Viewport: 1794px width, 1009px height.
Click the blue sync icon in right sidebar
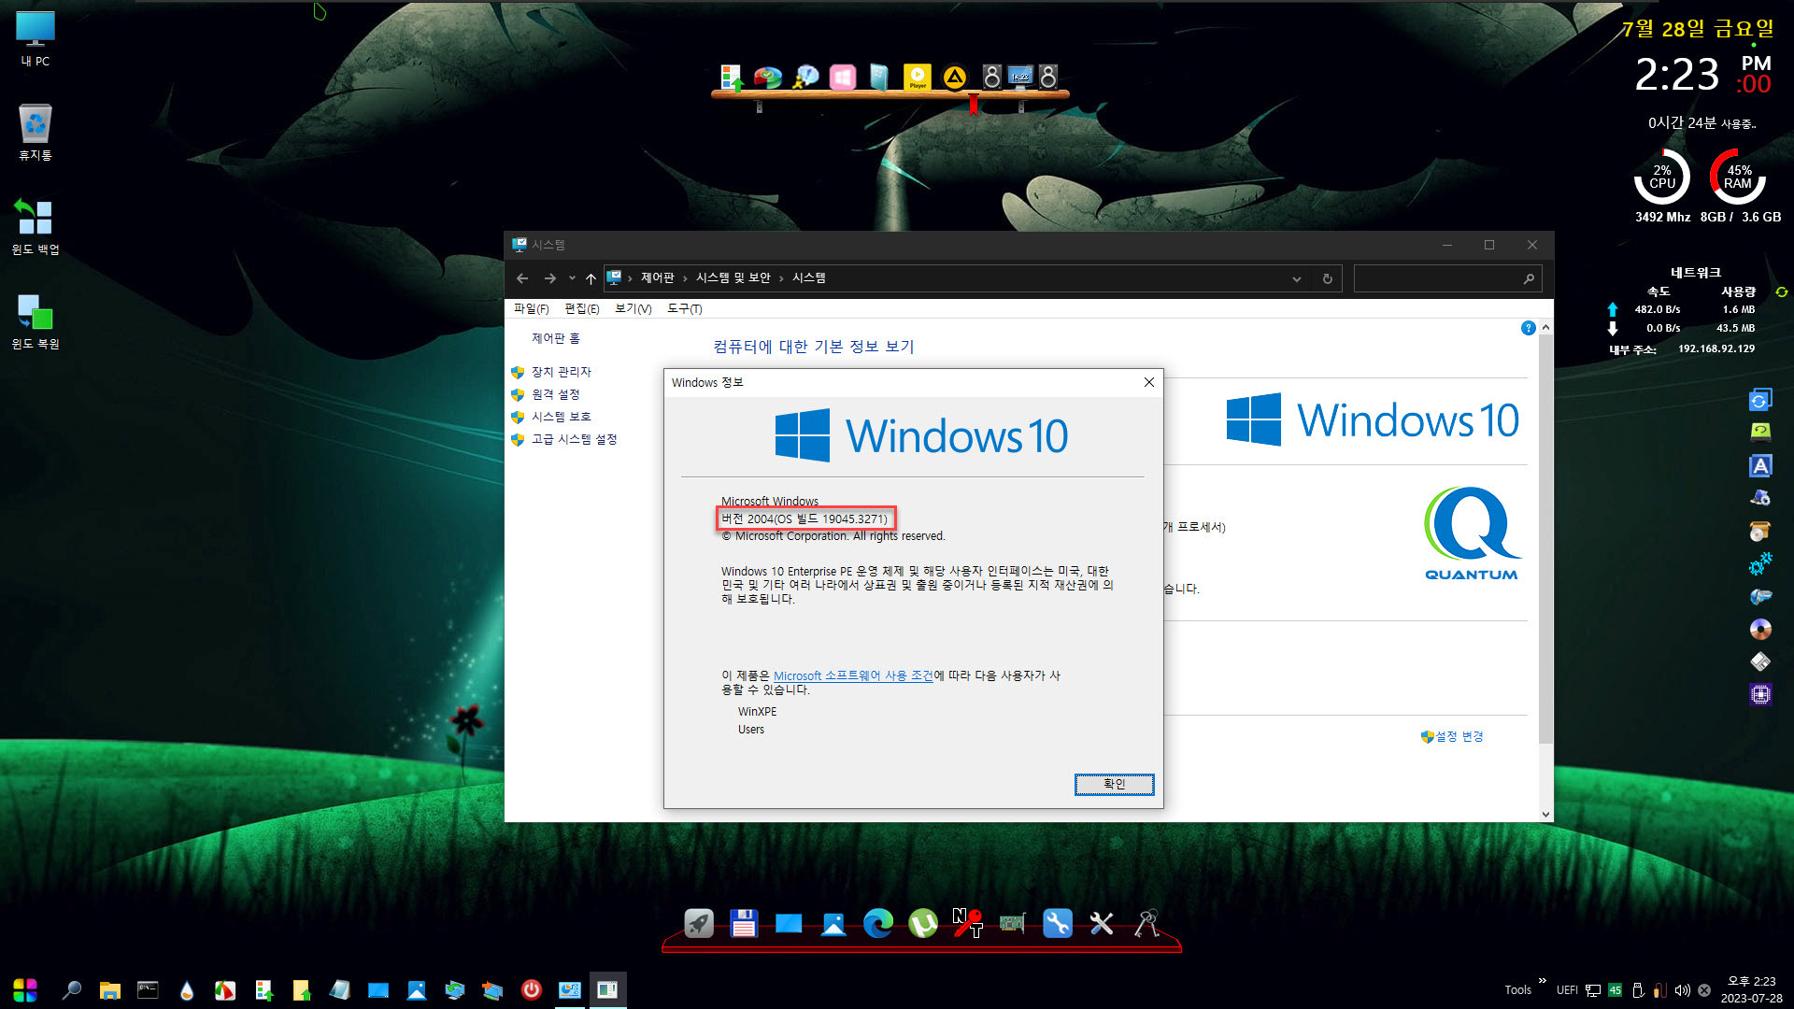[1760, 400]
